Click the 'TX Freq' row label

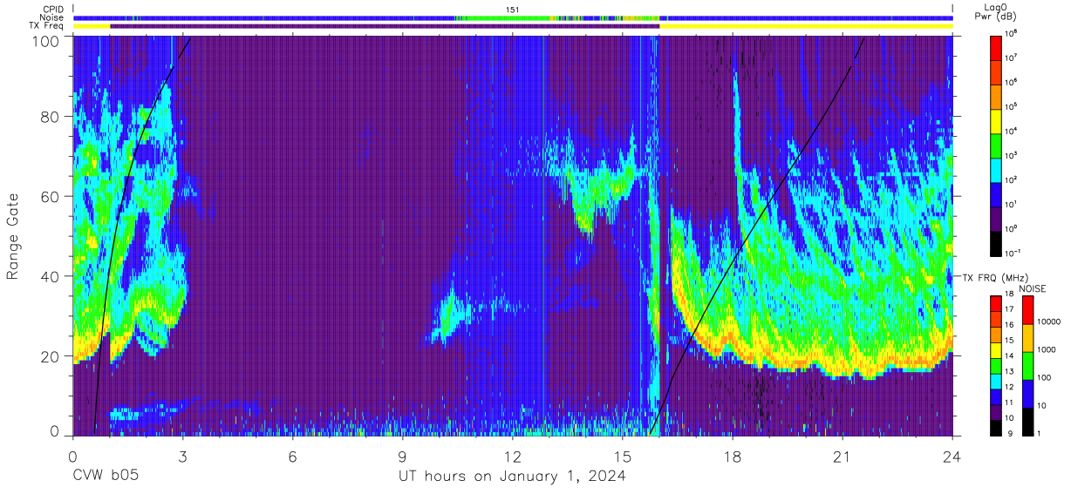point(48,26)
